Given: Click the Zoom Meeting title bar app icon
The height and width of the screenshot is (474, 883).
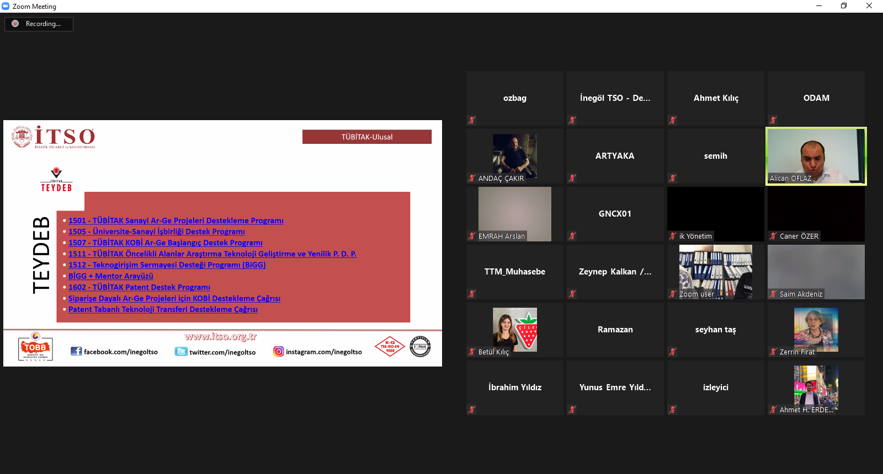Looking at the screenshot, I should pos(6,6).
